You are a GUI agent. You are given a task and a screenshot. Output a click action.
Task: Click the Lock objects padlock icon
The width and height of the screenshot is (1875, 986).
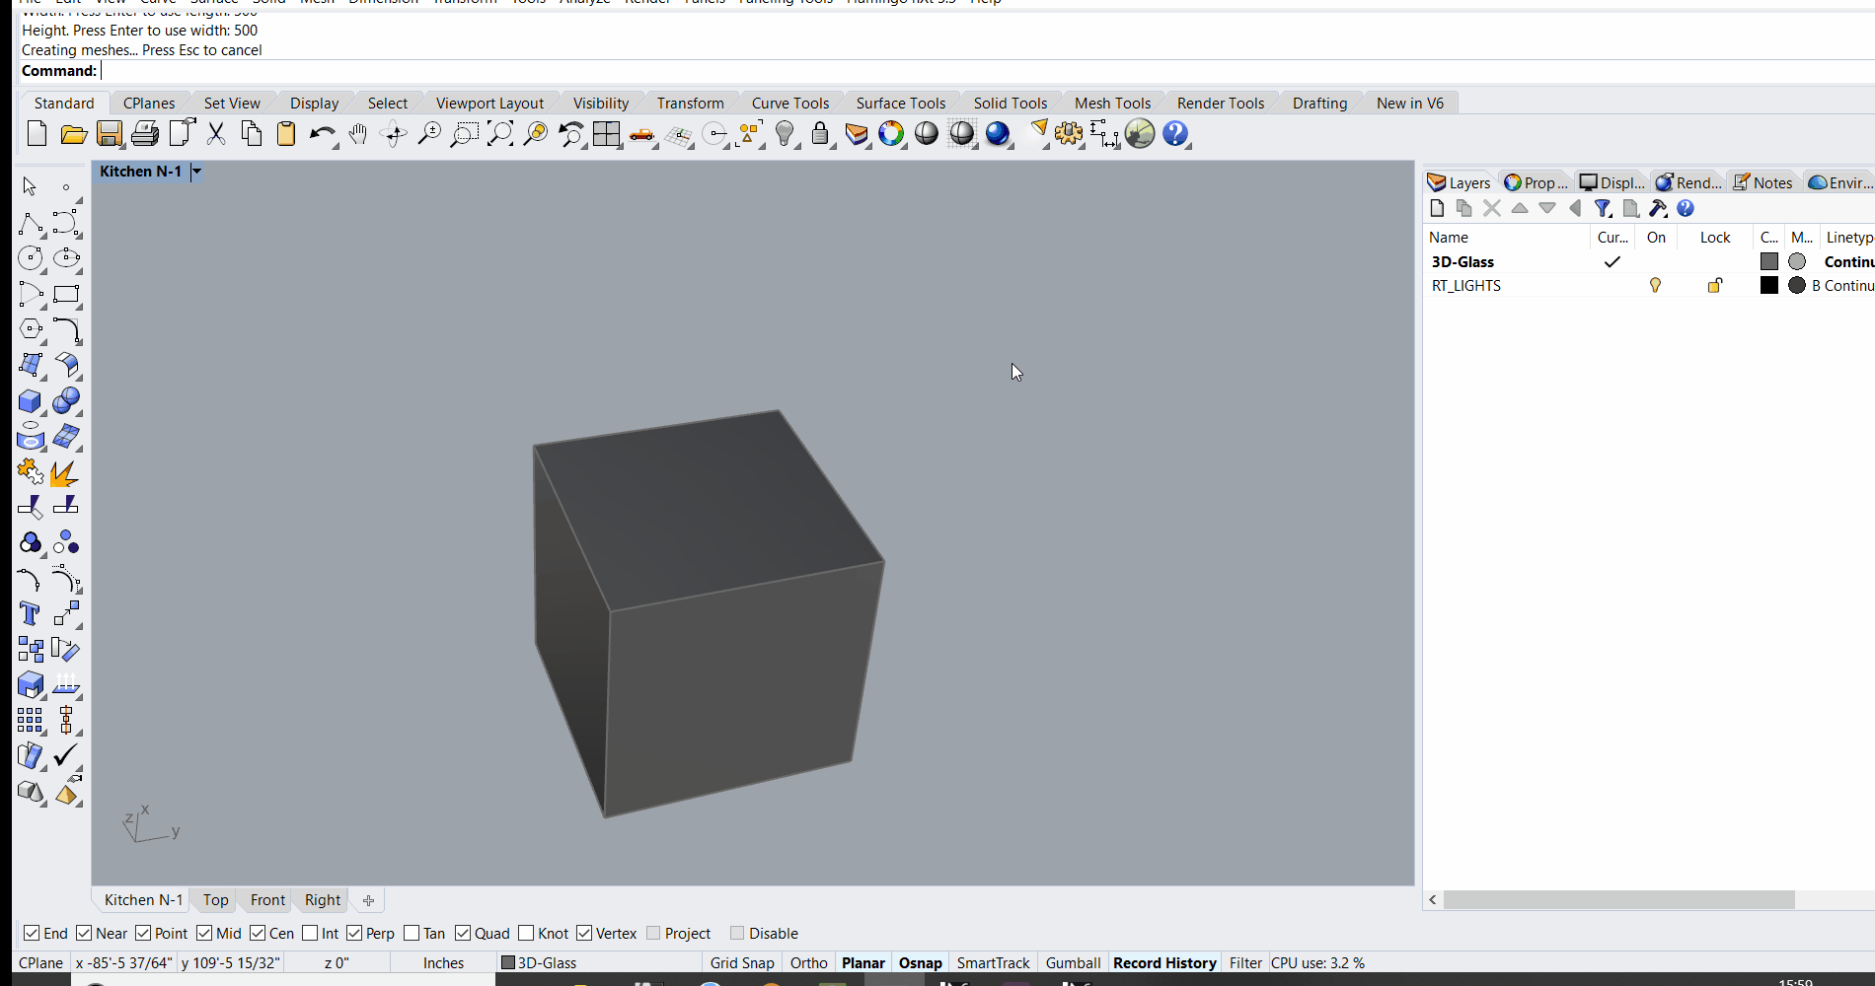(820, 134)
